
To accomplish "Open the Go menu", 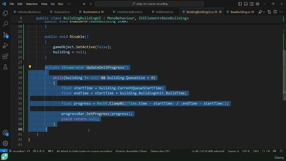I will point(53,4).
